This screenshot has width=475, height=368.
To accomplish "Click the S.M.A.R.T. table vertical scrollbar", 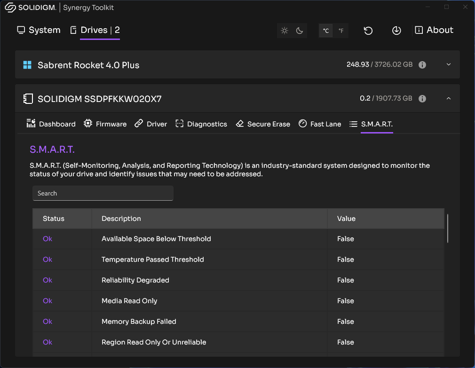I will click(447, 228).
